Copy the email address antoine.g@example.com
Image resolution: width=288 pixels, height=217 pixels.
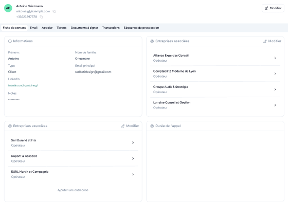coord(54,11)
